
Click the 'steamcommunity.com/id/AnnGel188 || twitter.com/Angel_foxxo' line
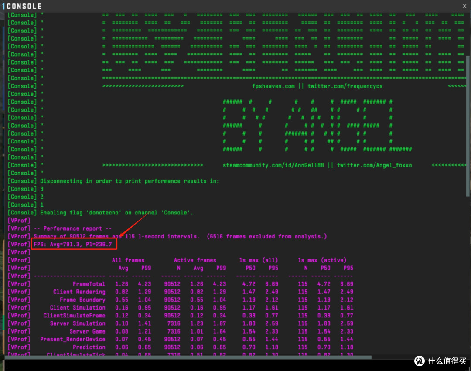(x=317, y=165)
